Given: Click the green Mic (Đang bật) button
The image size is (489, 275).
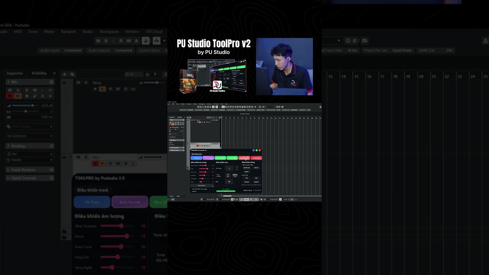Looking at the screenshot, I should coord(232,158).
